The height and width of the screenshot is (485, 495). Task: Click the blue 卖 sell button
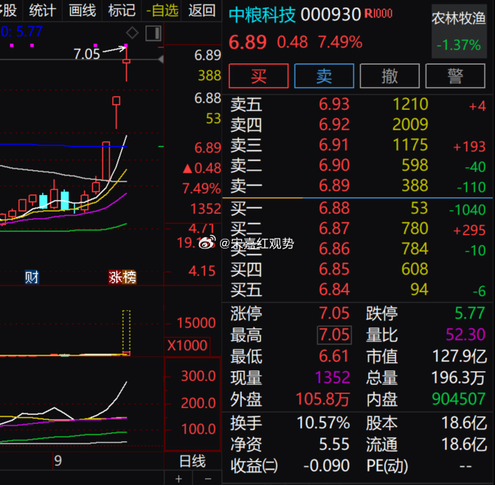click(x=324, y=76)
